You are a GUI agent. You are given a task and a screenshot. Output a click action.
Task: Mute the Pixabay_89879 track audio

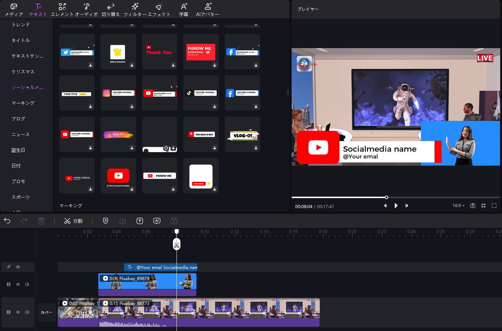(27, 284)
